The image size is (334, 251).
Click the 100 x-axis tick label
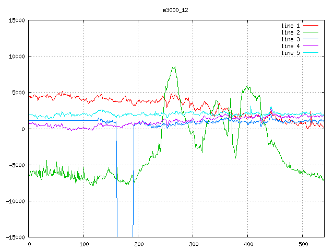click(x=83, y=244)
